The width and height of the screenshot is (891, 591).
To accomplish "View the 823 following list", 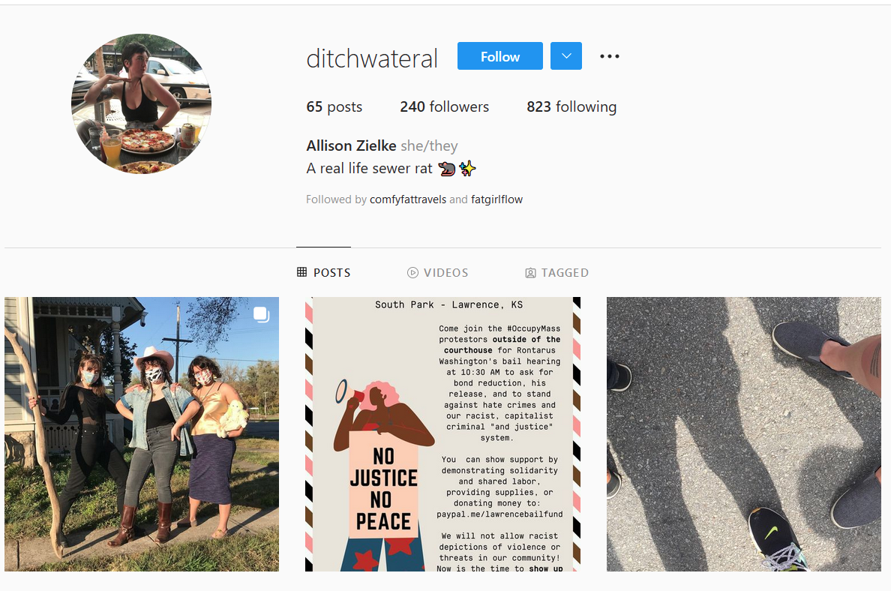I will (571, 106).
